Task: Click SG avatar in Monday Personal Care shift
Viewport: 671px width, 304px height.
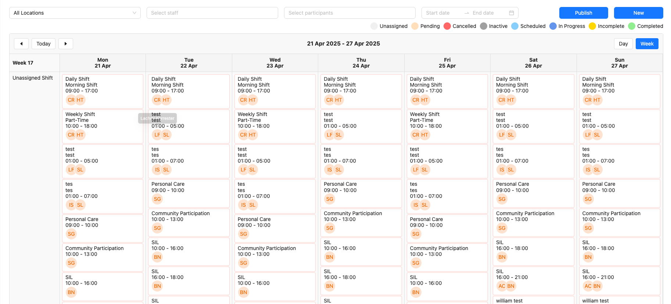Action: [x=71, y=234]
